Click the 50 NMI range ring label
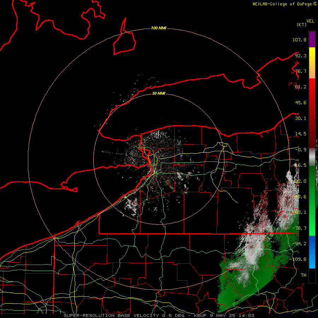Image resolution: width=318 pixels, height=318 pixels. click(159, 93)
